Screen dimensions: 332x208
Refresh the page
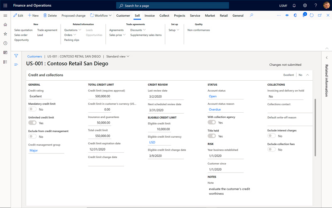[x=312, y=15]
